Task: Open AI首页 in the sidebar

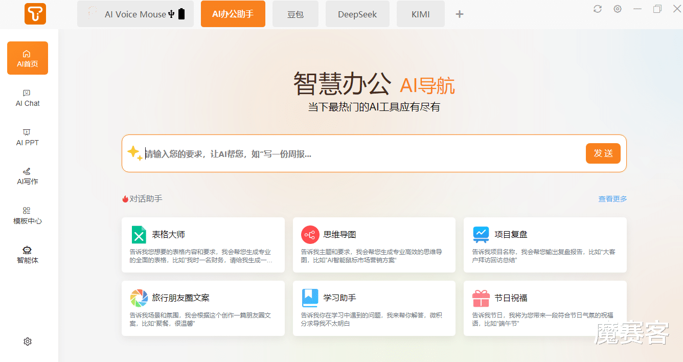Action: (x=28, y=58)
